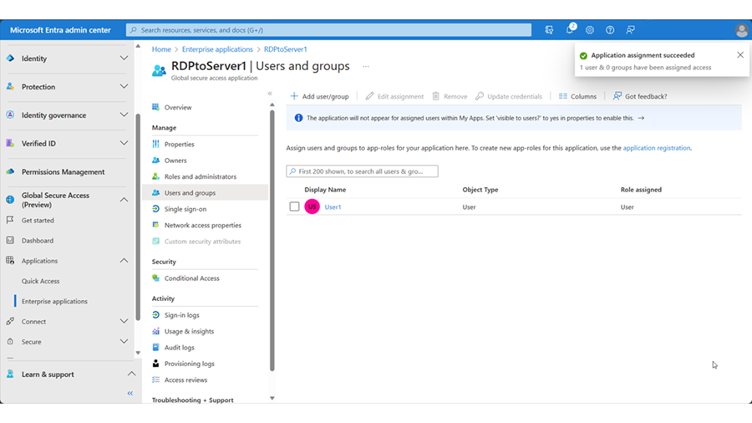Open Provisioning logs
This screenshot has width=752, height=423.
click(x=190, y=364)
